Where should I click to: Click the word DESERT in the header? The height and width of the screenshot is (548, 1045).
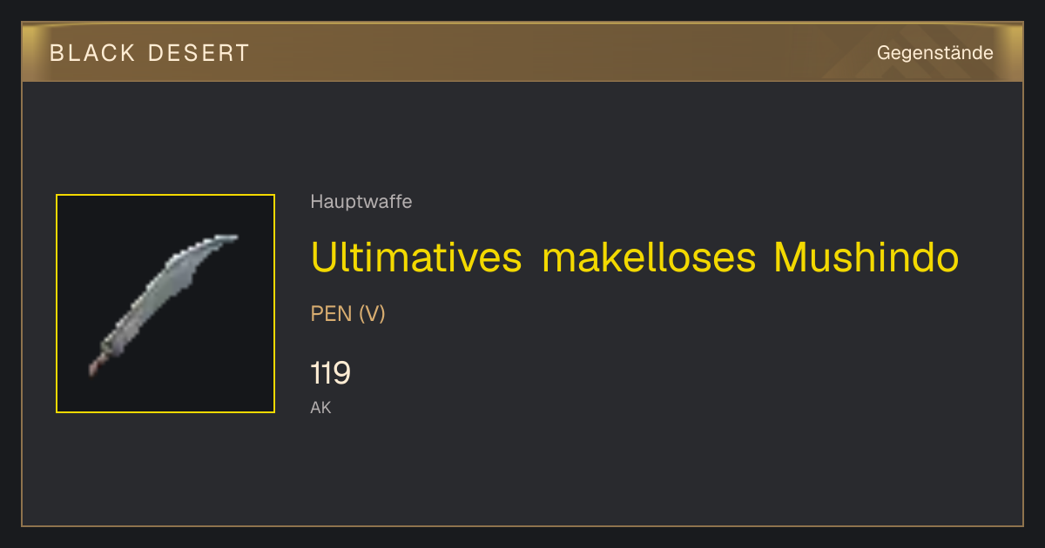click(x=199, y=53)
